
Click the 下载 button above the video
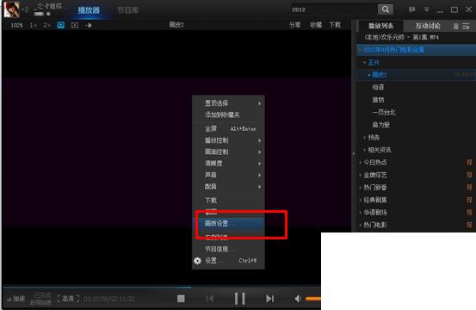click(x=335, y=25)
